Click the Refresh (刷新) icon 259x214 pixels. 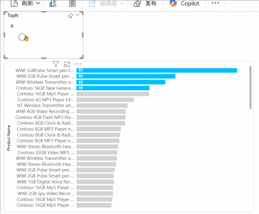(15, 3)
